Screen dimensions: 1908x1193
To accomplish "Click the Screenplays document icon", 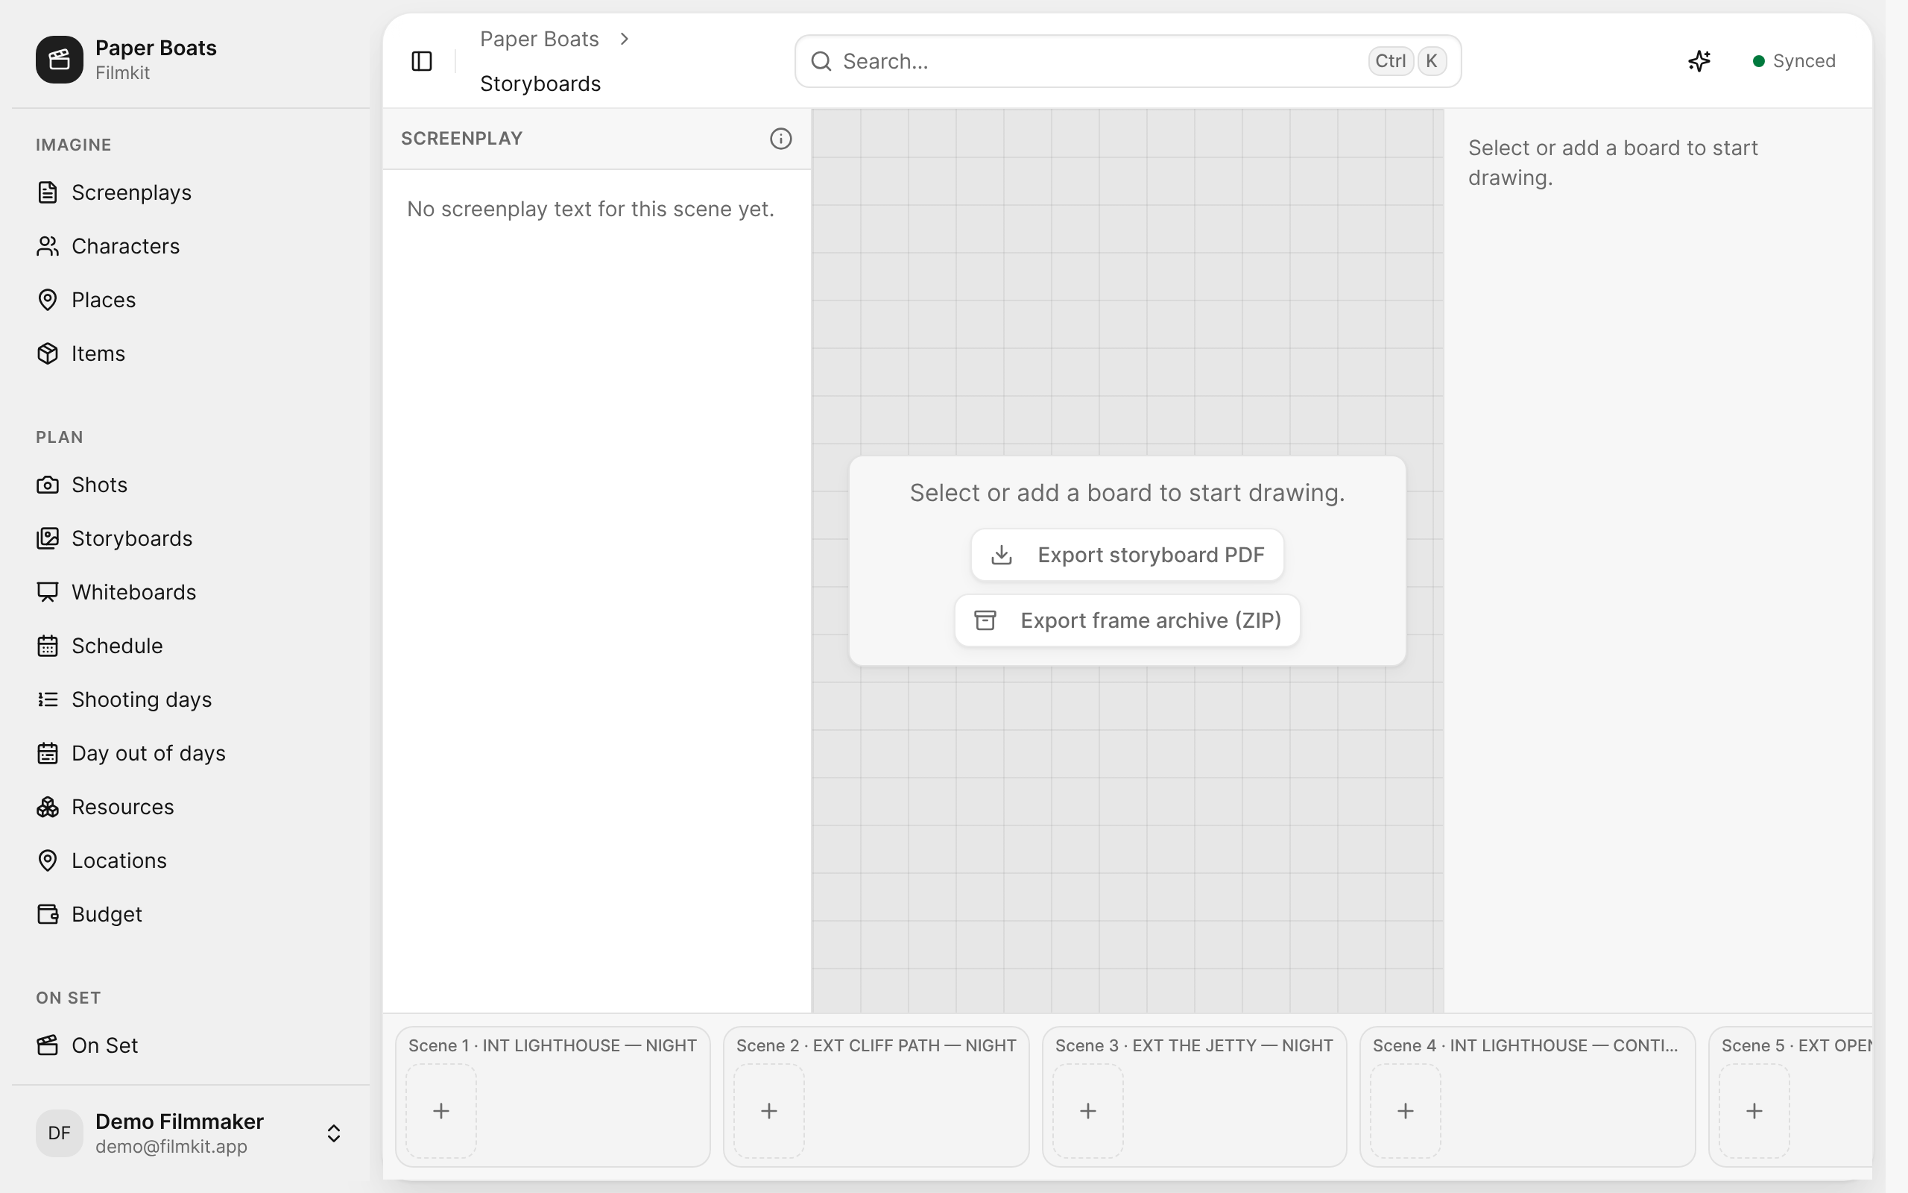I will coord(47,192).
